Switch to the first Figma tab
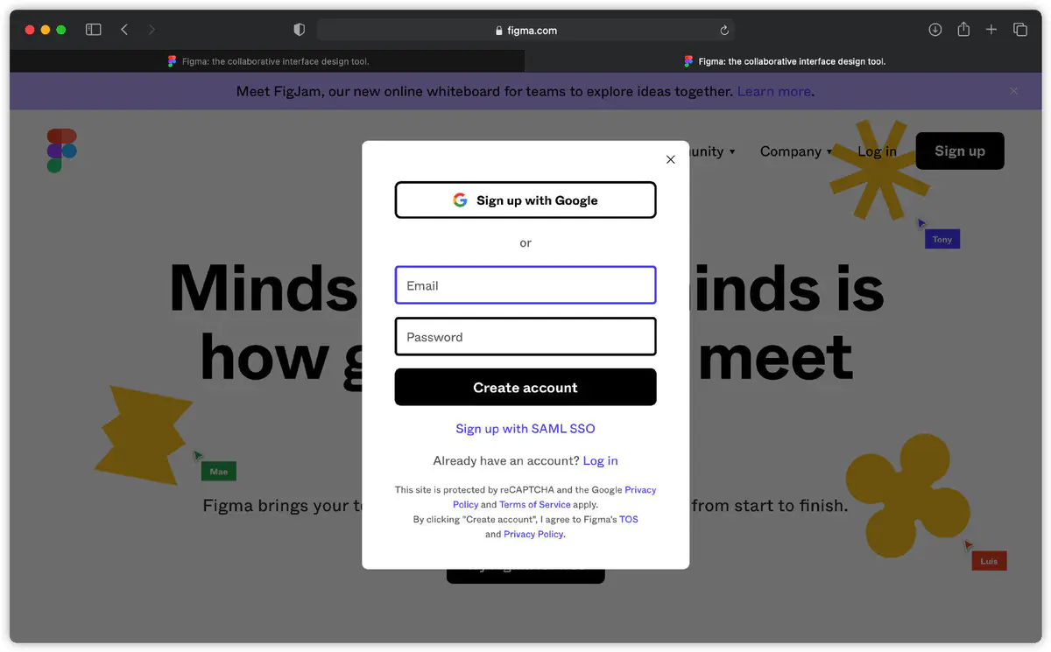The width and height of the screenshot is (1051, 652). pyautogui.click(x=267, y=61)
